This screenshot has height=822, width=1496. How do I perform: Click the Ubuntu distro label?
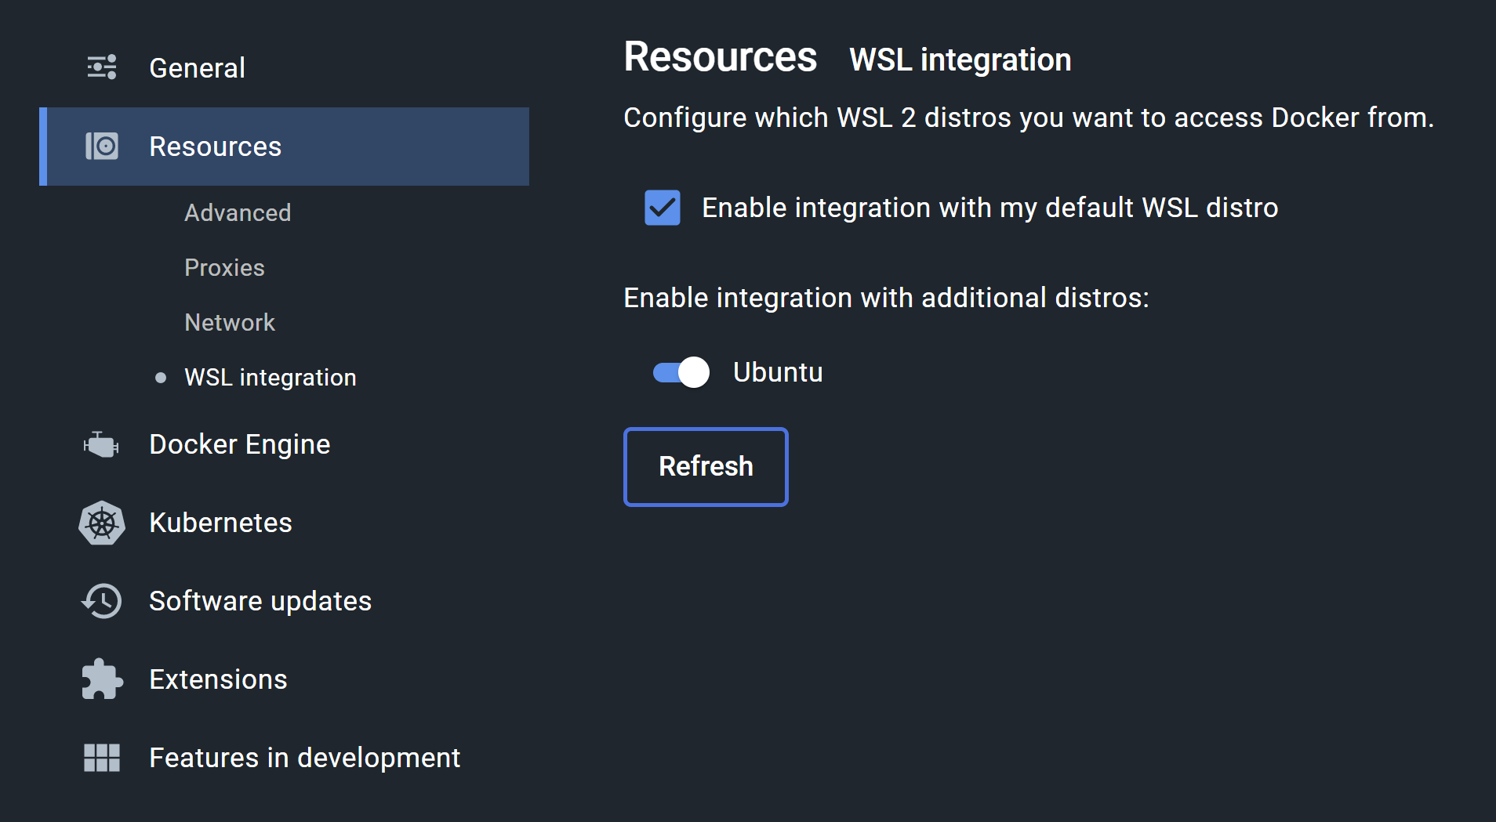[778, 372]
